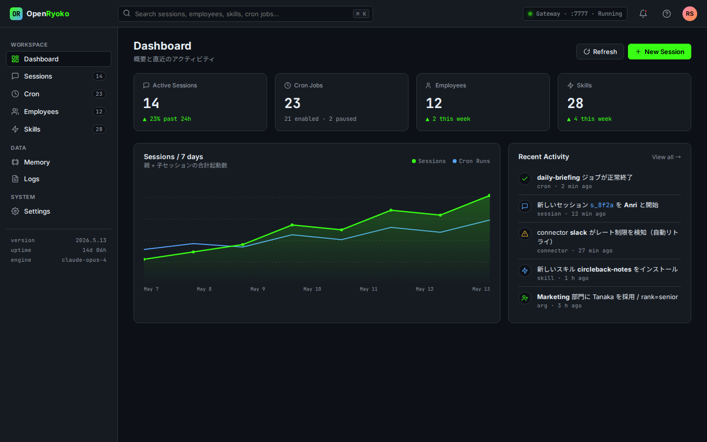Screen dimensions: 707x442
Task: Click the search sessions input field
Action: pos(245,14)
